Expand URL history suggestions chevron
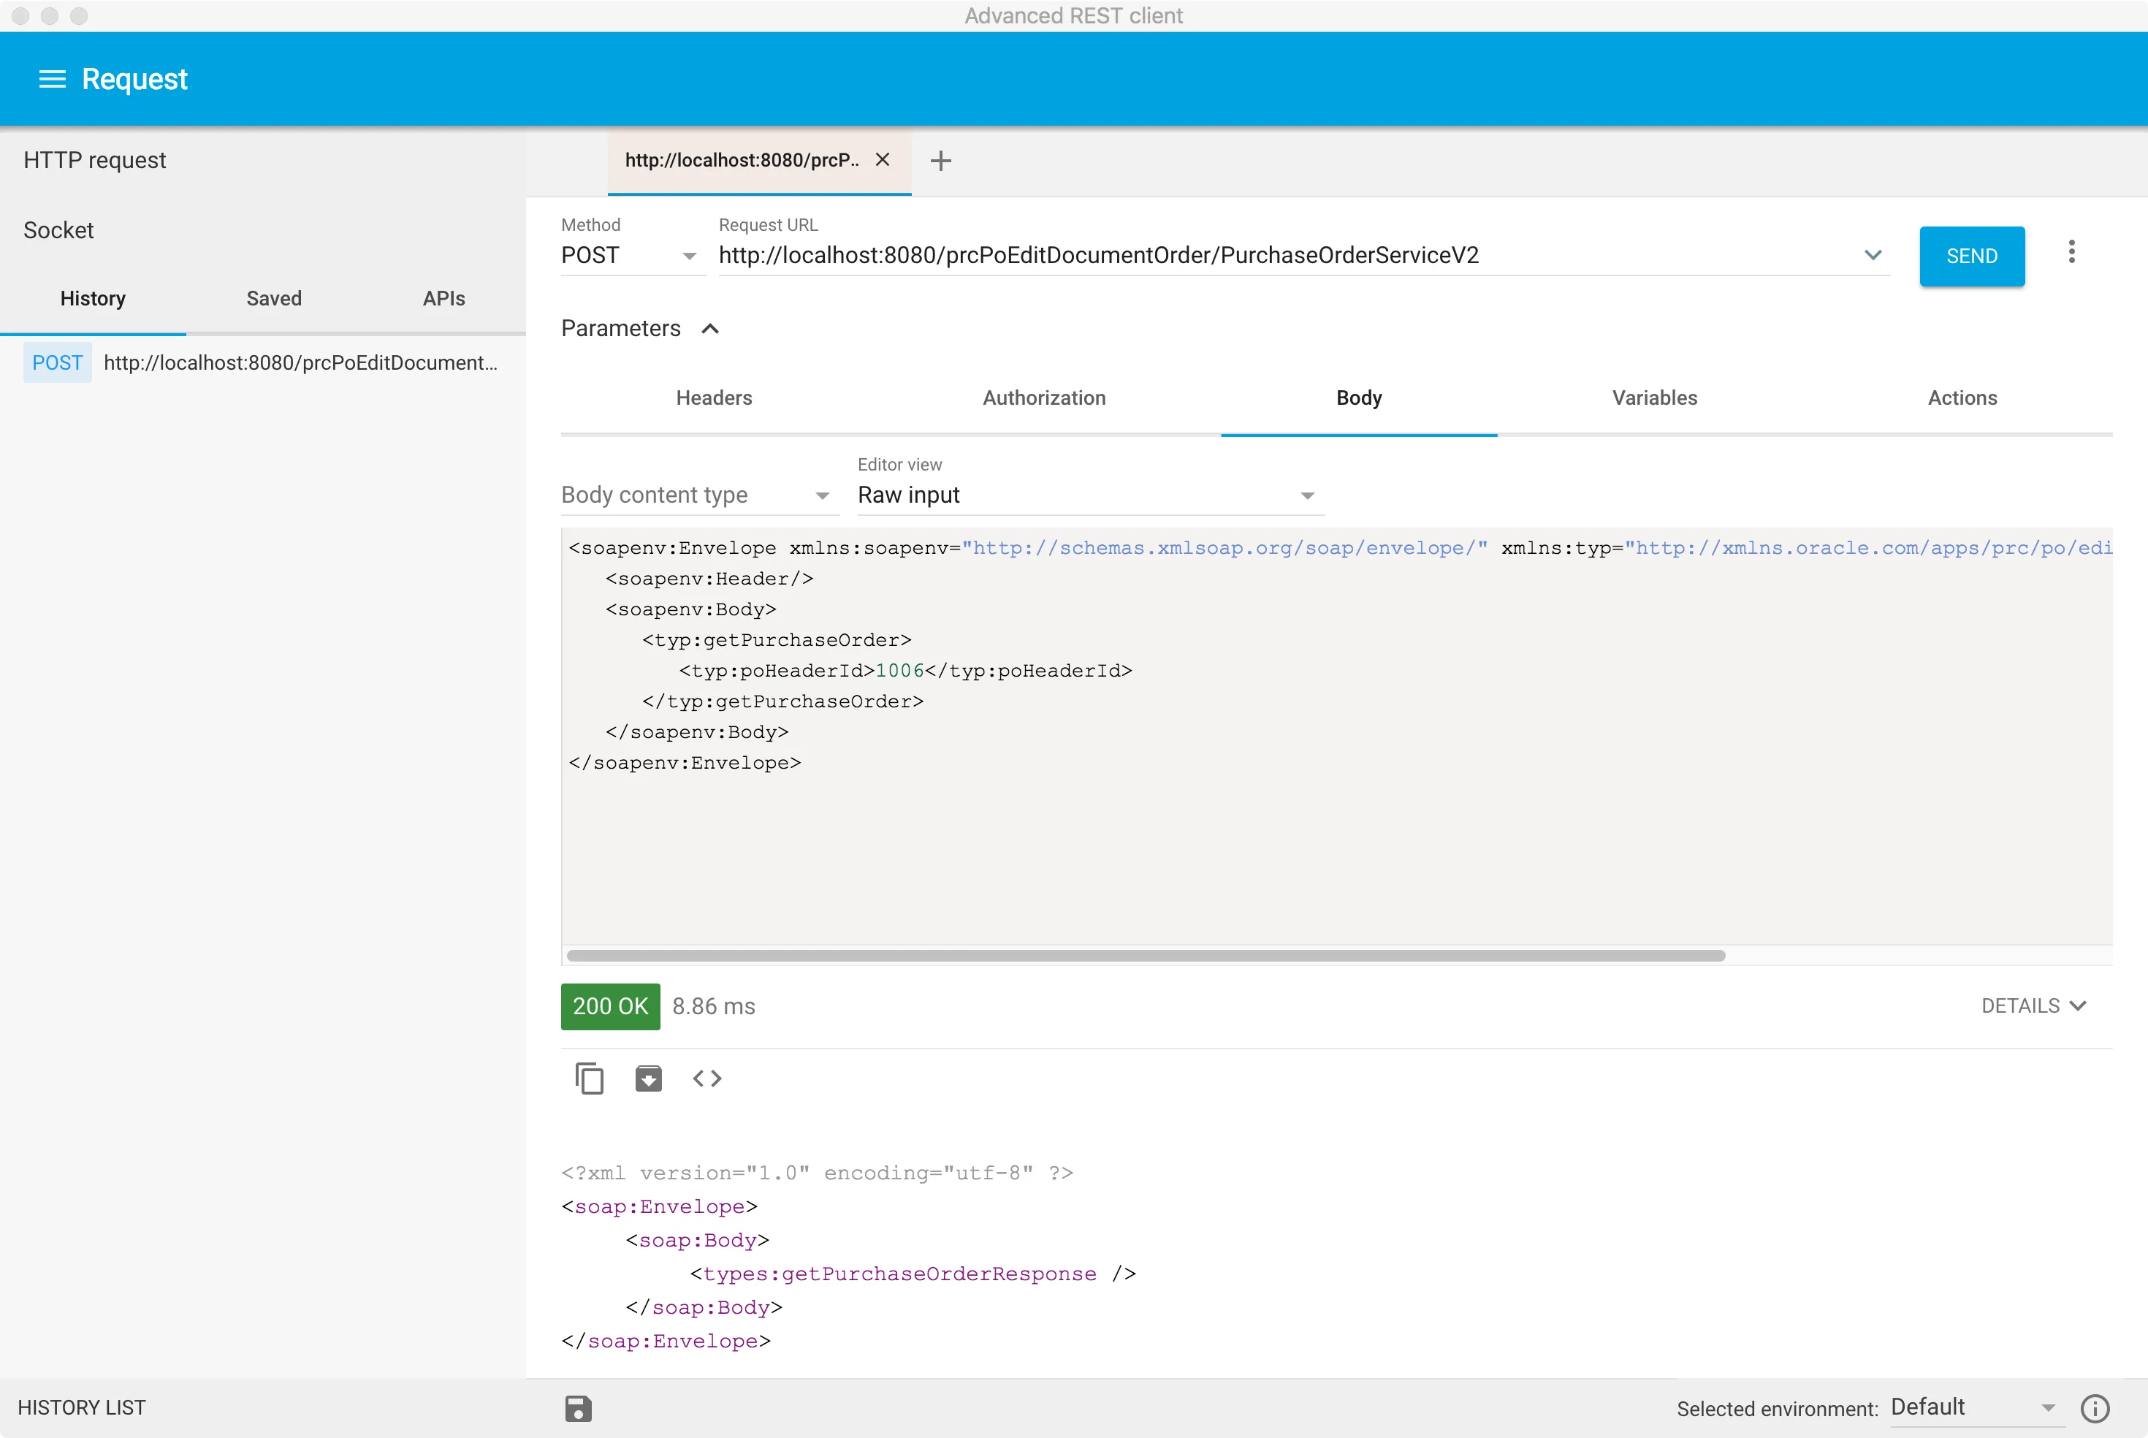Image resolution: width=2148 pixels, height=1438 pixels. click(x=1873, y=255)
